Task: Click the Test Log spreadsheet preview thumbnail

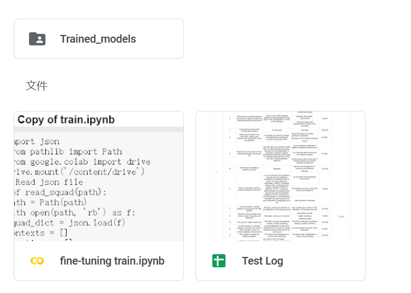Action: point(280,176)
